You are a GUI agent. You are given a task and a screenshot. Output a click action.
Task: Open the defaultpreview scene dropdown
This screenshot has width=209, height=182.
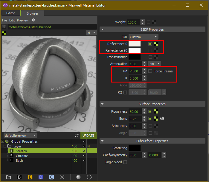[x=19, y=136]
